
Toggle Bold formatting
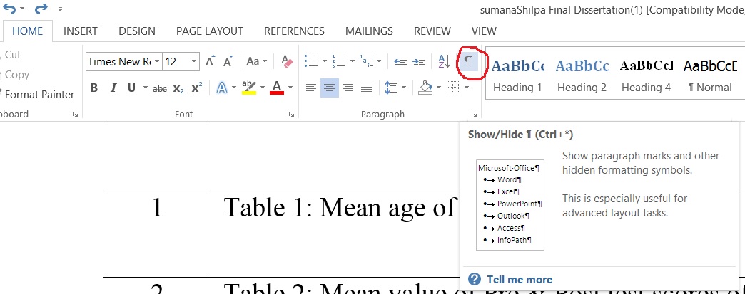pyautogui.click(x=94, y=88)
